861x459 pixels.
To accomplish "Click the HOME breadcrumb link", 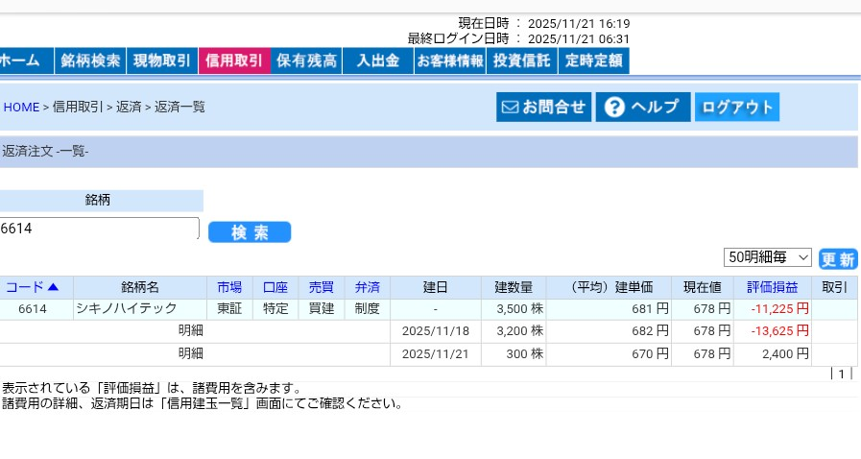I will 21,107.
